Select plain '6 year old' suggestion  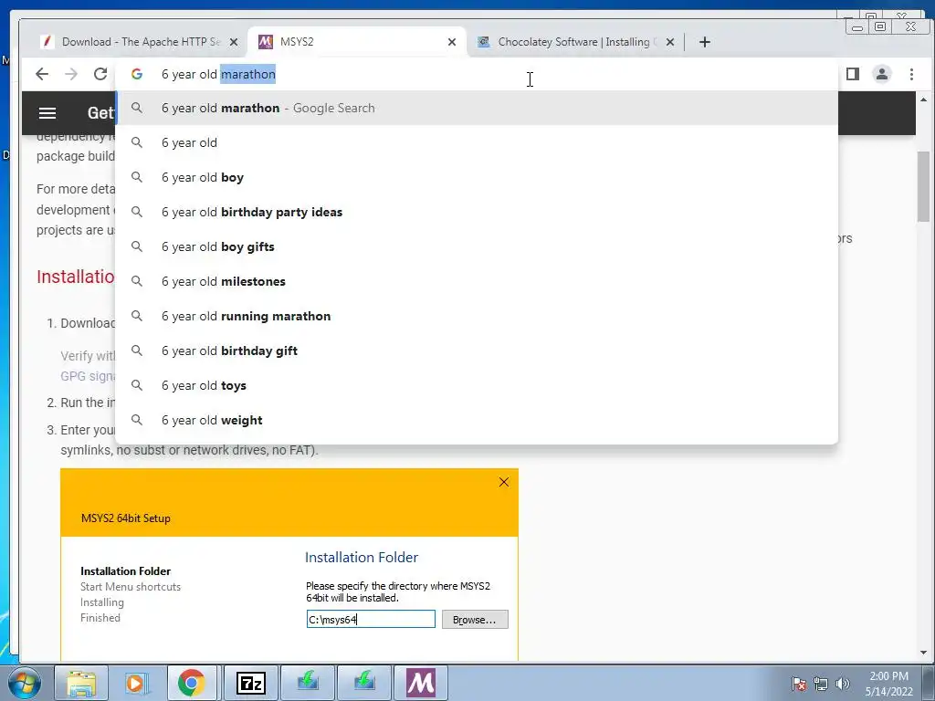point(477,142)
